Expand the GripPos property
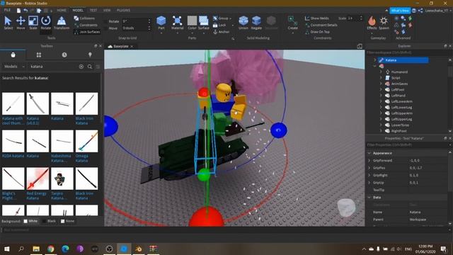This screenshot has width=453, height=255. tap(369, 168)
